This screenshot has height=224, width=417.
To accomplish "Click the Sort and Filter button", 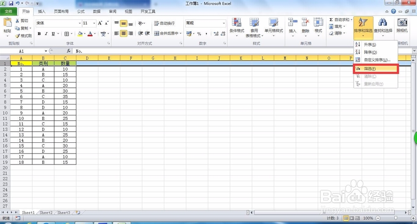I will 363,27.
